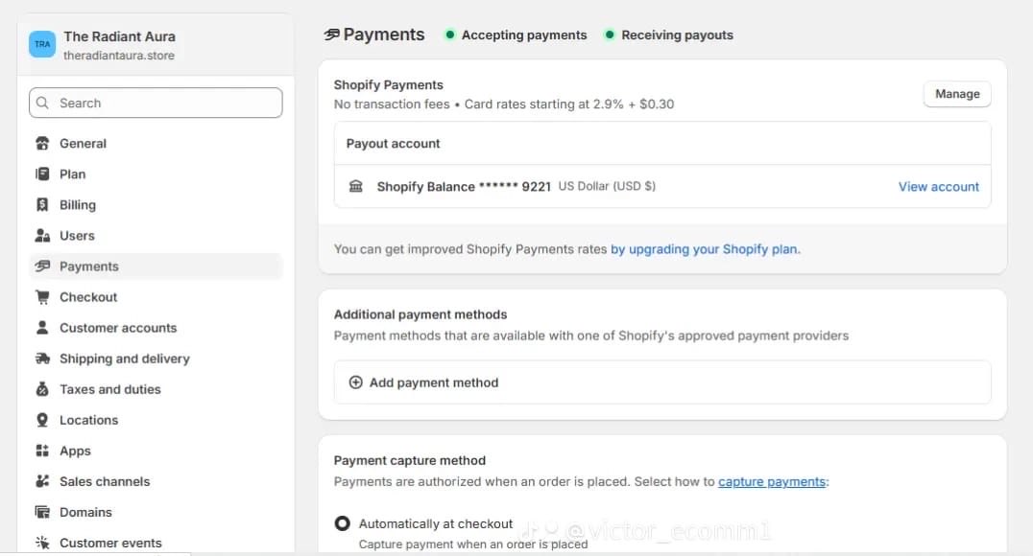Click the No transaction fees card rates text
This screenshot has height=556, width=1033.
pyautogui.click(x=503, y=104)
